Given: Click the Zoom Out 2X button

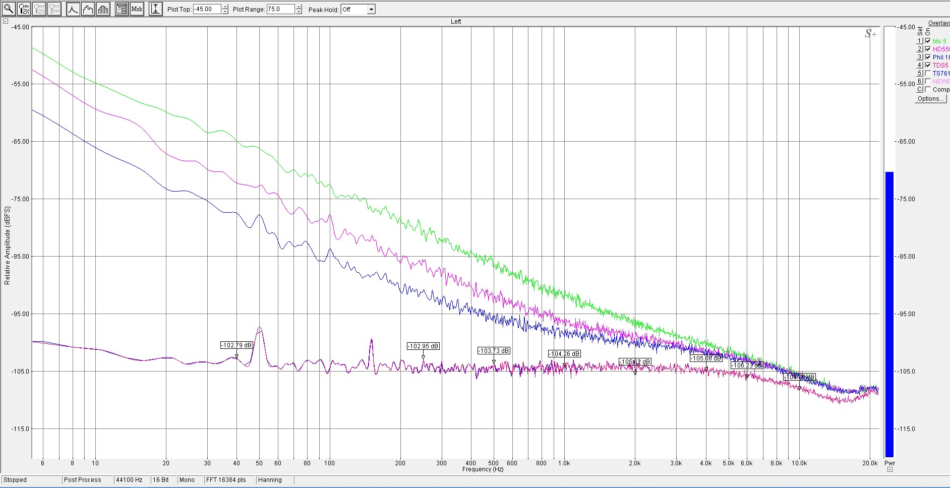Looking at the screenshot, I should tap(39, 9).
